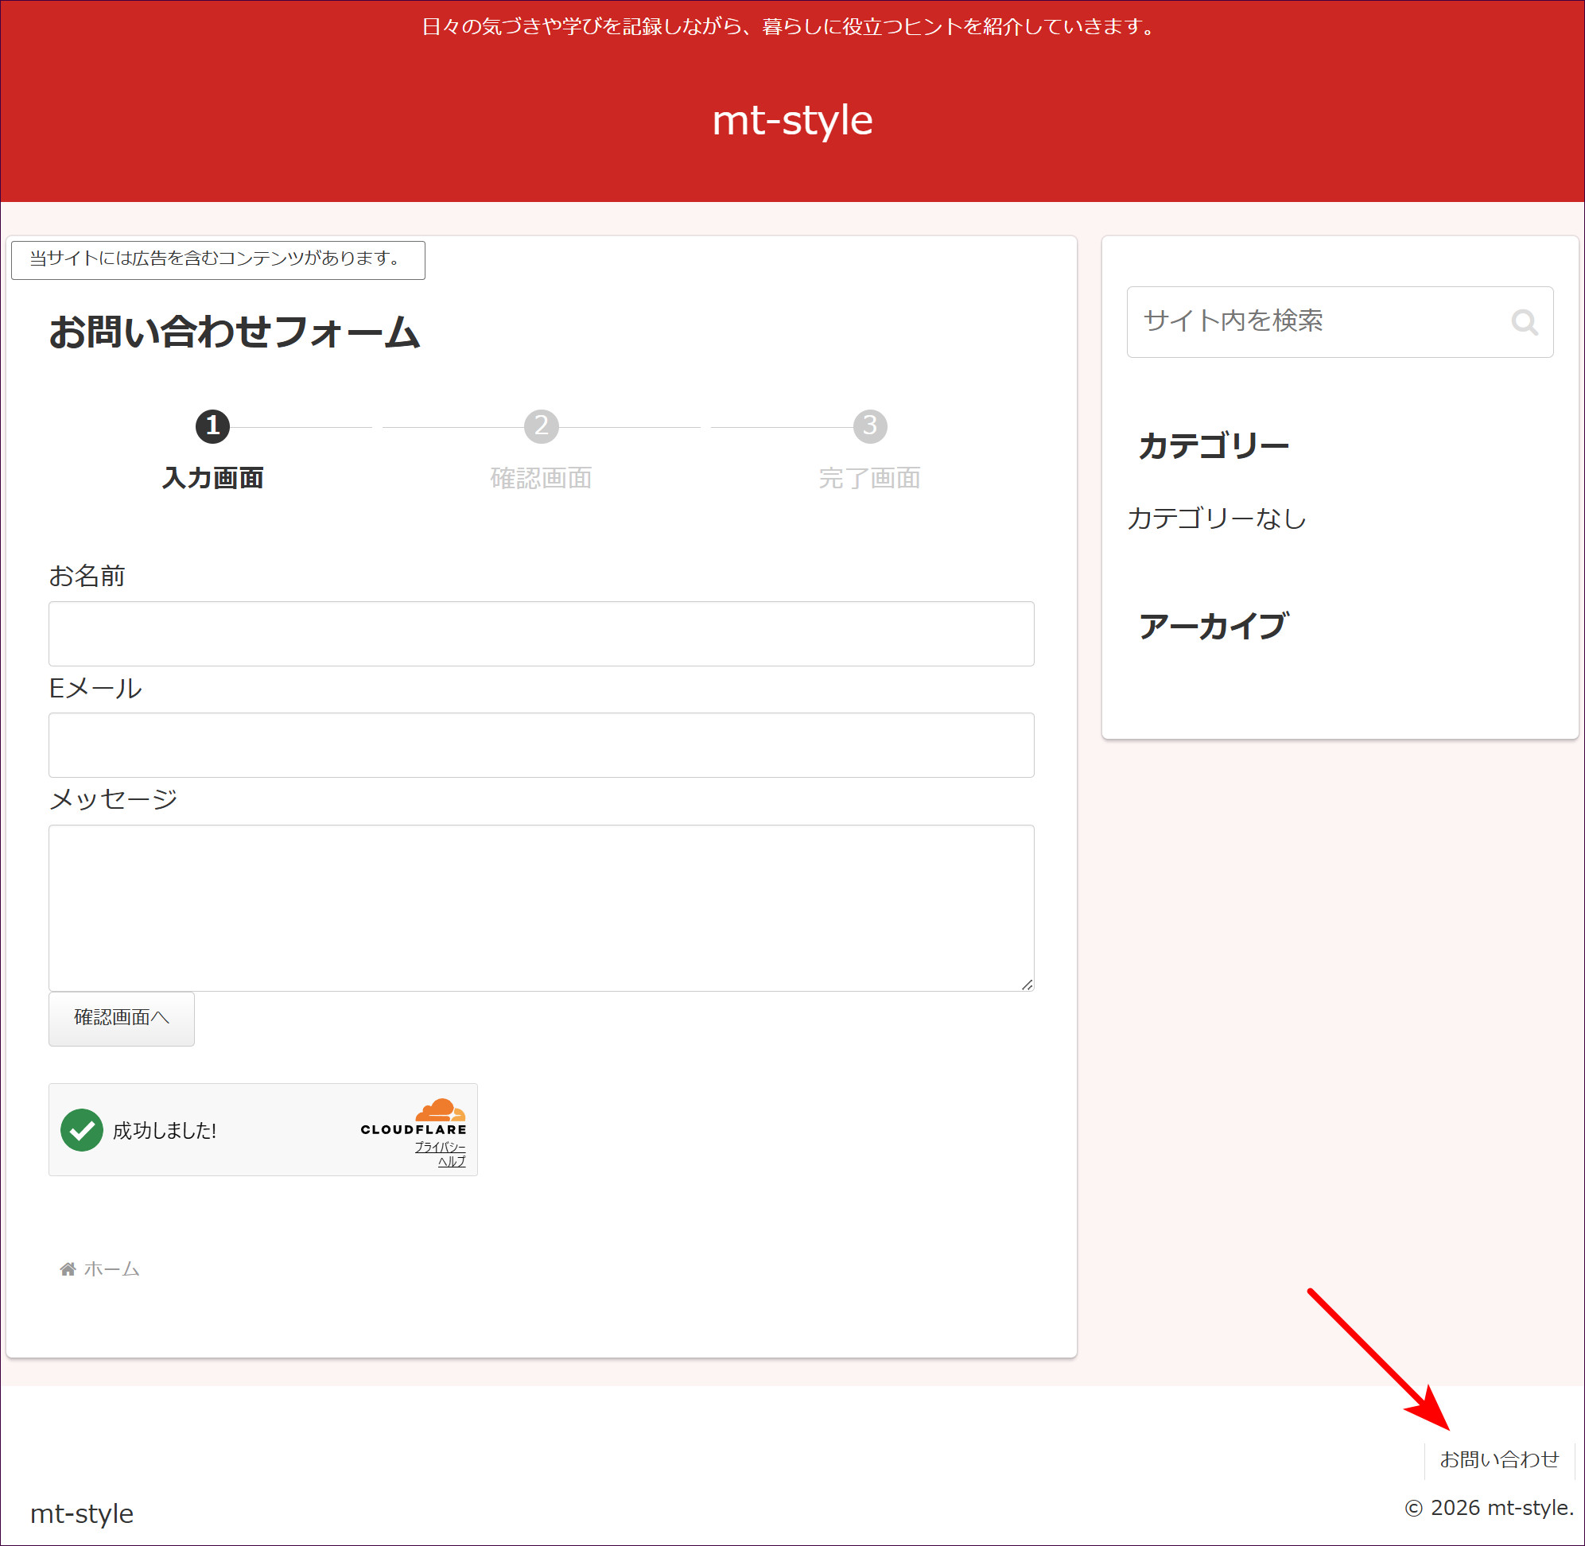Focus the Eメール input field
Screen dimensions: 1585x1546
542,745
